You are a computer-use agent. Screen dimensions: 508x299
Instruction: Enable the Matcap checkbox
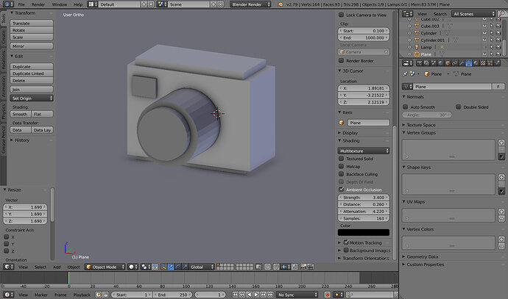341,166
